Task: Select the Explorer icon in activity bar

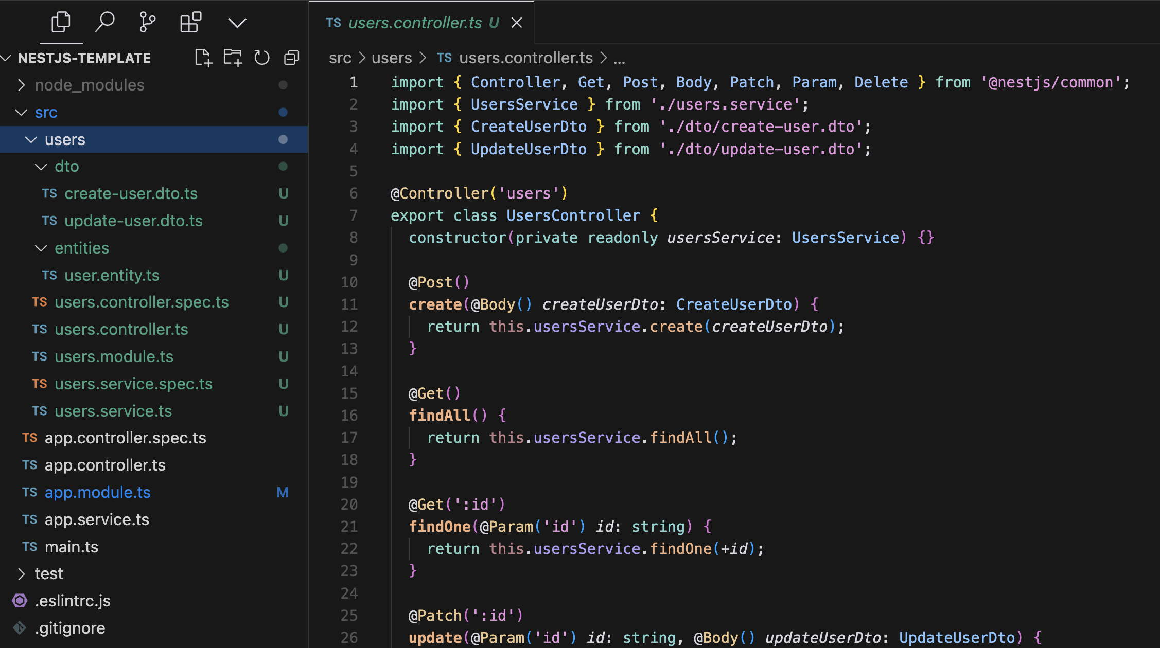Action: coord(61,22)
